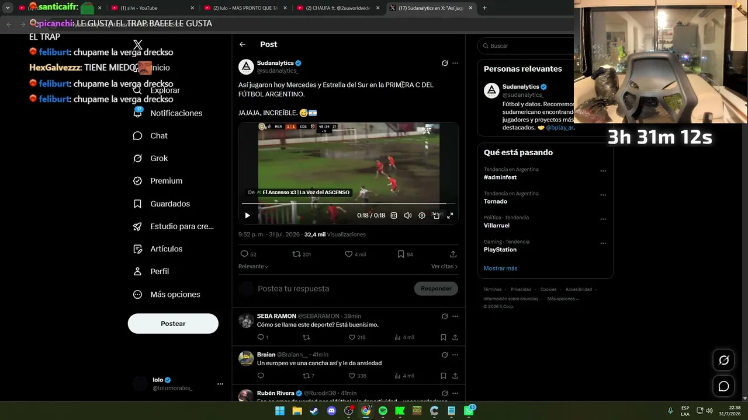Open Steam from the taskbar
The height and width of the screenshot is (420, 748).
314,411
